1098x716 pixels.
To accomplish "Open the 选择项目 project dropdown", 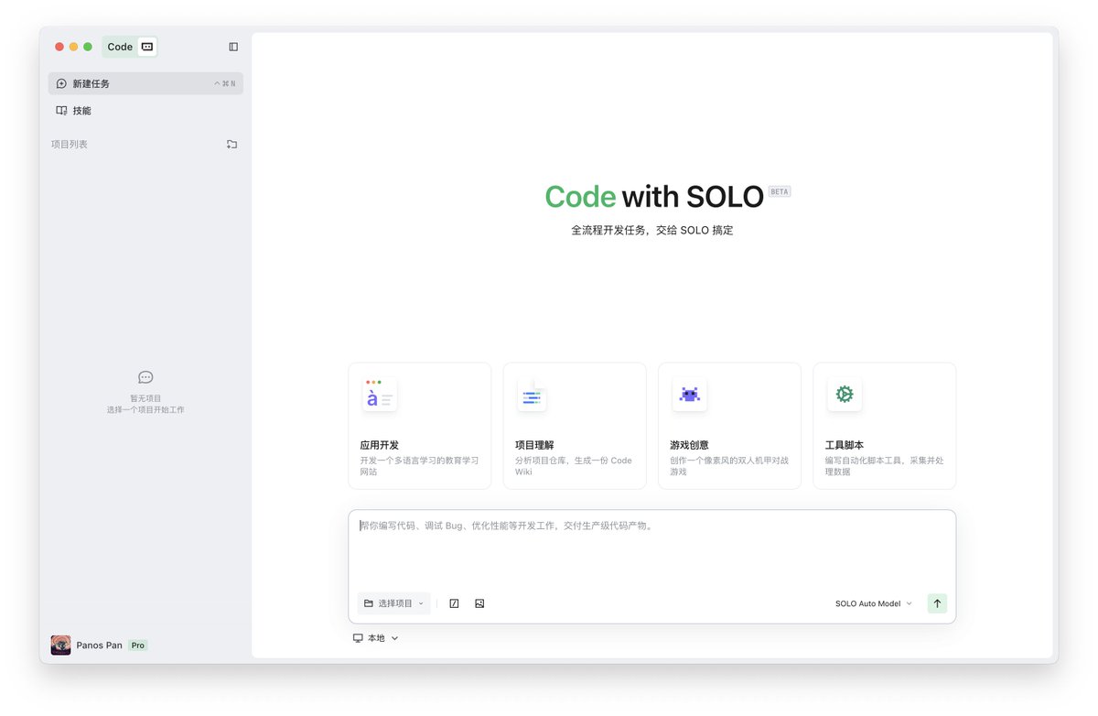I will click(x=394, y=603).
